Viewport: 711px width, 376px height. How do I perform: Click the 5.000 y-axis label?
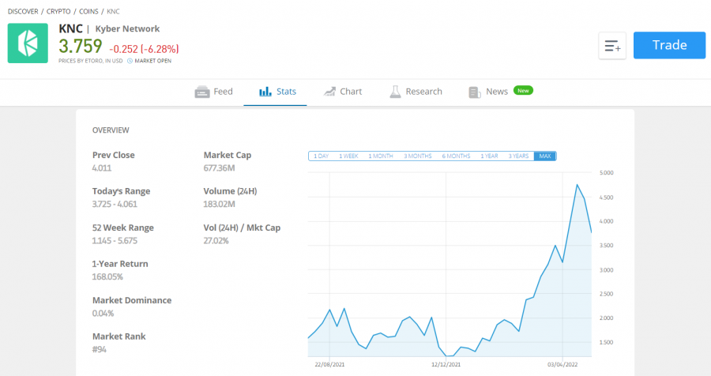click(606, 173)
